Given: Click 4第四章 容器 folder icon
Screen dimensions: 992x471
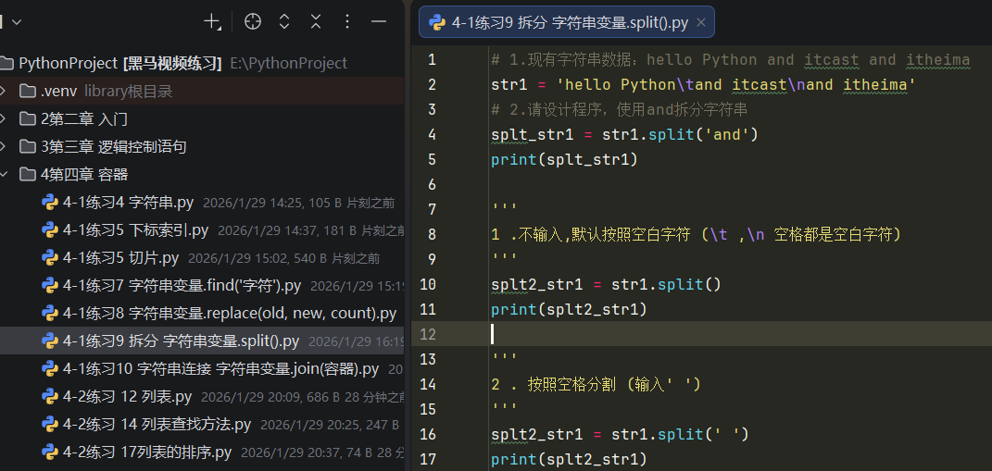Looking at the screenshot, I should coord(27,175).
